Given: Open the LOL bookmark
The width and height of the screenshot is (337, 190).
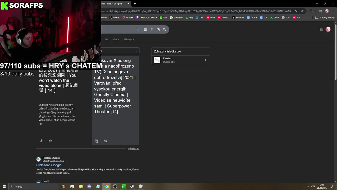Looking at the screenshot, I should (263, 18).
